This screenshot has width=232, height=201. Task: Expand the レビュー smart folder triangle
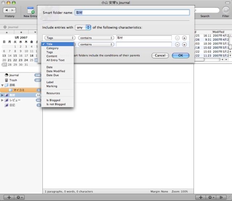pos(2,100)
